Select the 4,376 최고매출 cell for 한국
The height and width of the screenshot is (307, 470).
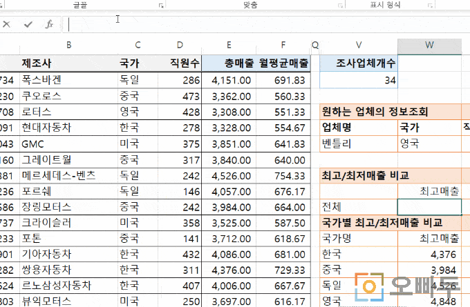pos(429,255)
